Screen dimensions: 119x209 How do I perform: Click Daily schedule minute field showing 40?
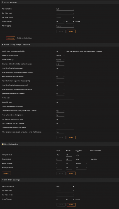tap(69, 159)
